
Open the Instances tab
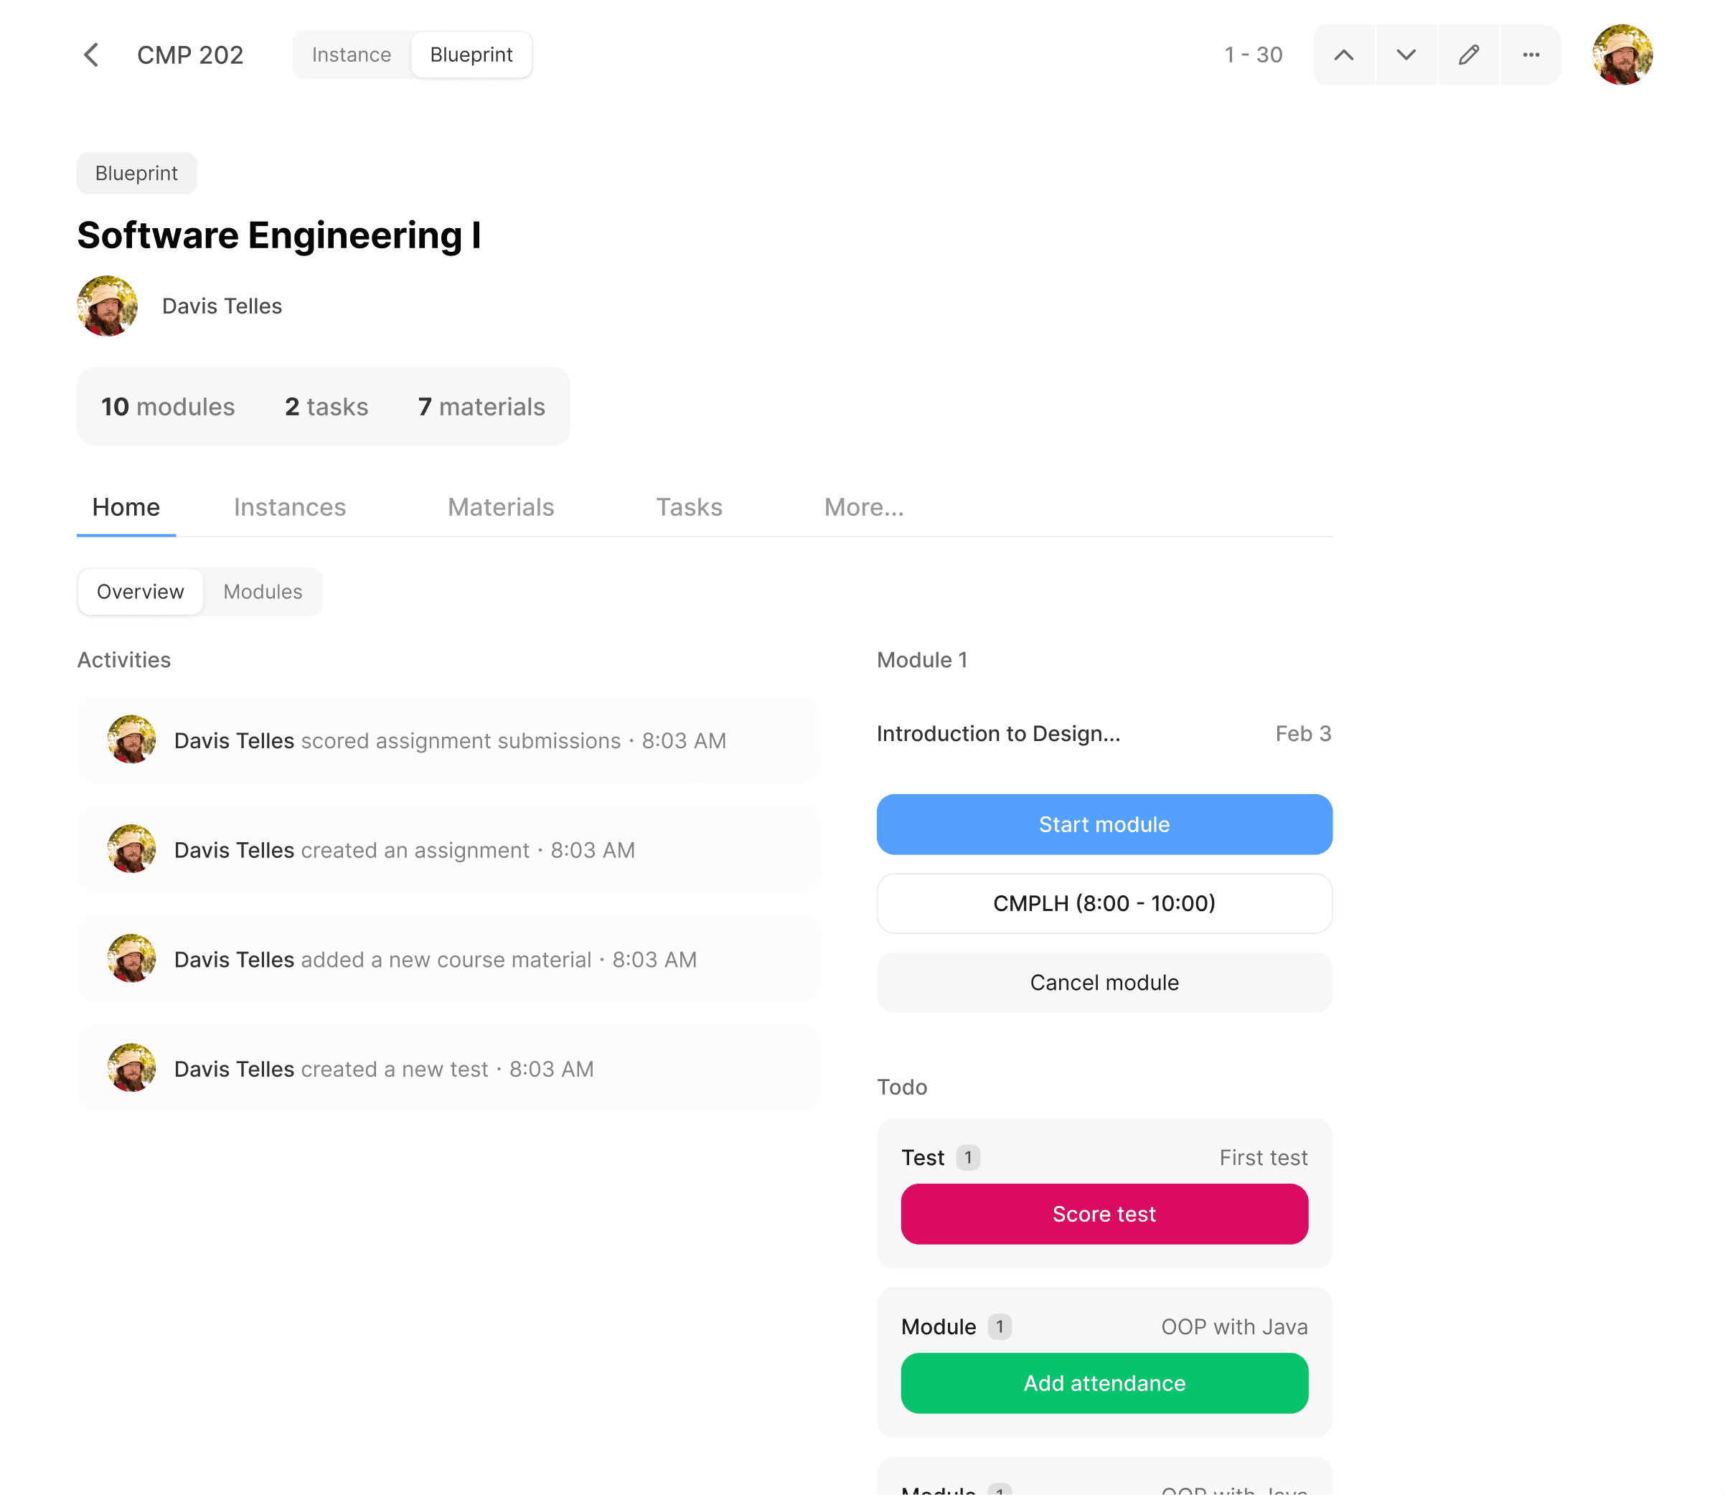tap(290, 507)
